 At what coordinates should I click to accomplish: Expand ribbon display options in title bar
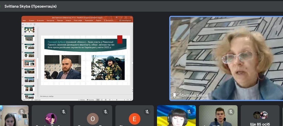[x=117, y=18]
